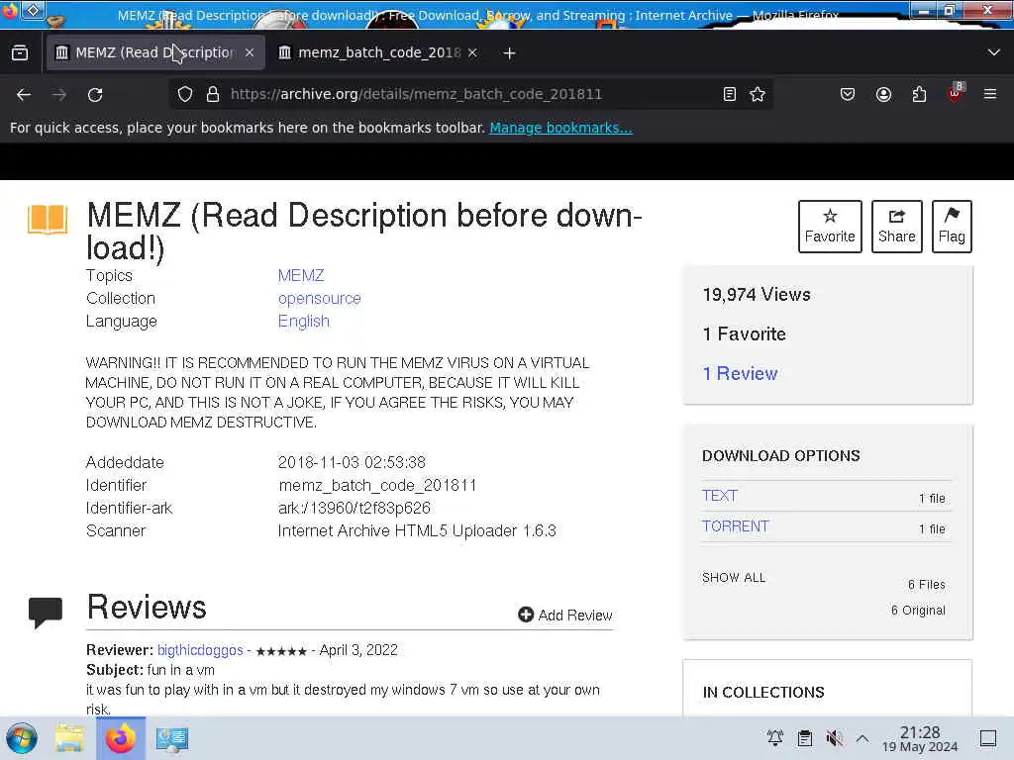Open the notifications bell tray icon
Image resolution: width=1014 pixels, height=760 pixels.
tap(774, 737)
